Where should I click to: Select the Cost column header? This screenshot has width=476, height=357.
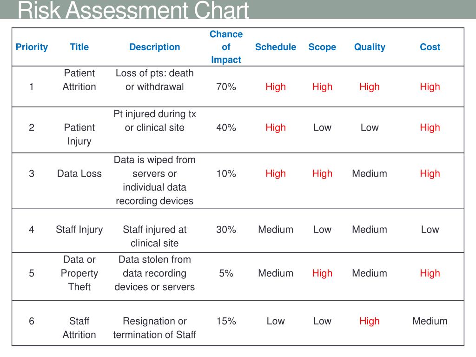point(430,47)
